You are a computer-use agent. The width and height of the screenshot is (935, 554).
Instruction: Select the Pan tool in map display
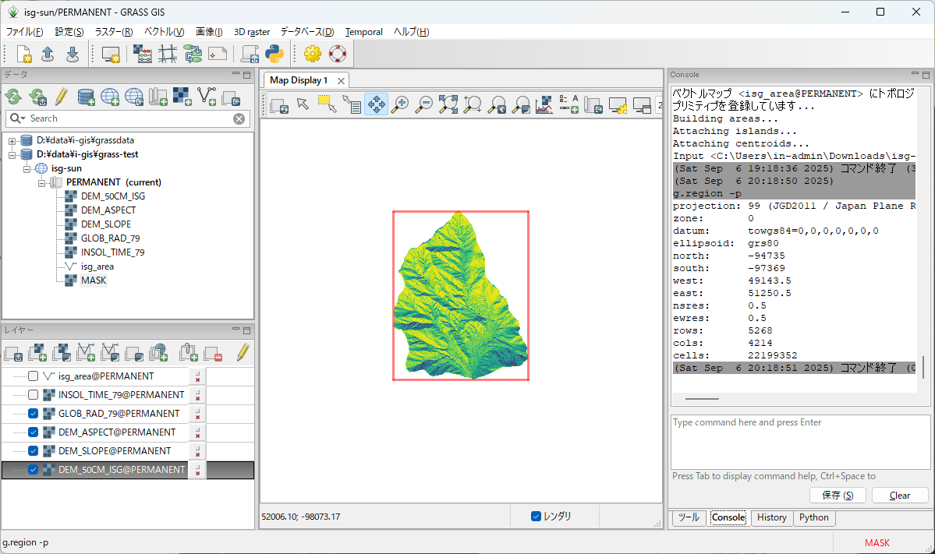[377, 104]
